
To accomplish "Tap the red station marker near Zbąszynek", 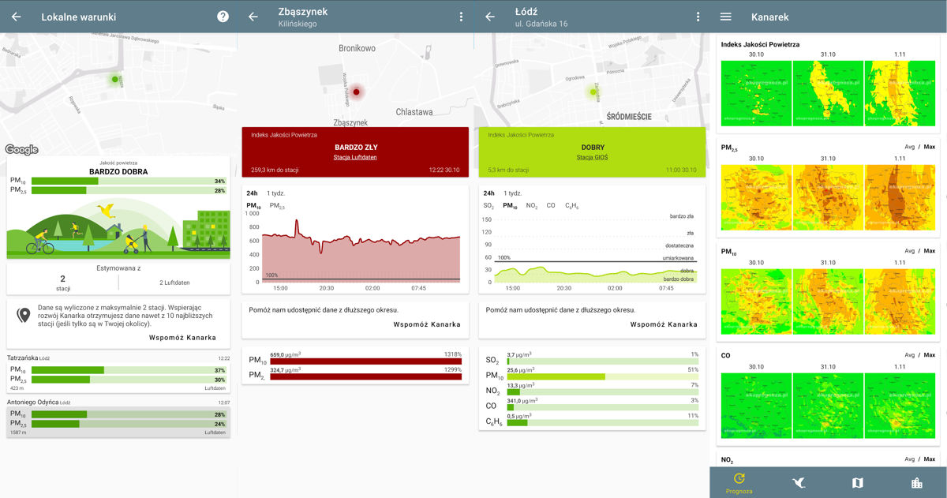I will pos(357,92).
